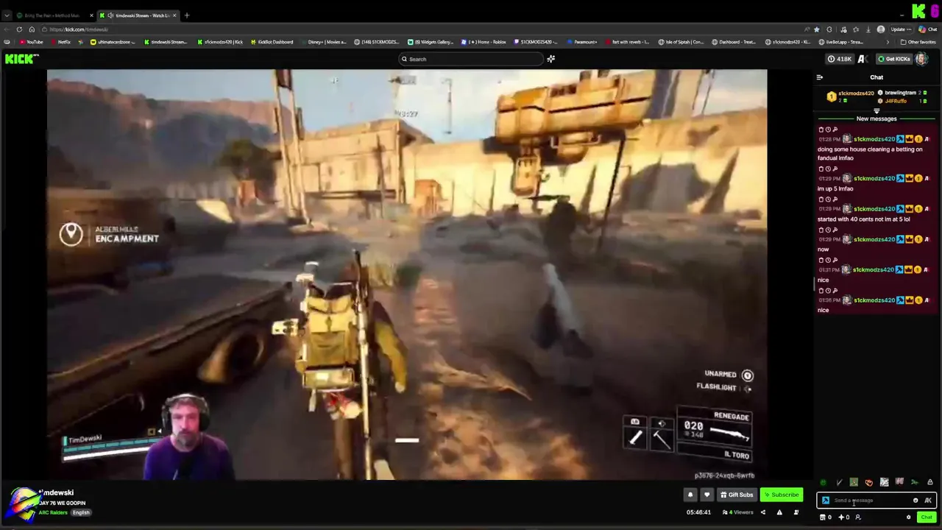Report the stream via the warning triangle
Image resolution: width=942 pixels, height=530 pixels.
click(x=779, y=512)
